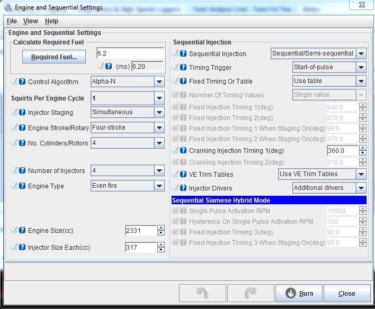Image resolution: width=375 pixels, height=309 pixels.
Task: Click the help icon next to Sequential Injection
Action: [x=183, y=53]
